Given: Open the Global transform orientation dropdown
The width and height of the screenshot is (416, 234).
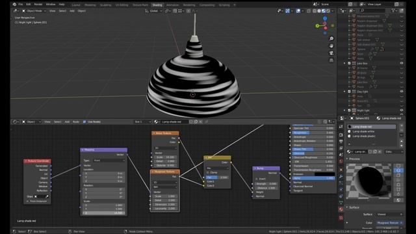Looking at the screenshot, I should point(153,11).
